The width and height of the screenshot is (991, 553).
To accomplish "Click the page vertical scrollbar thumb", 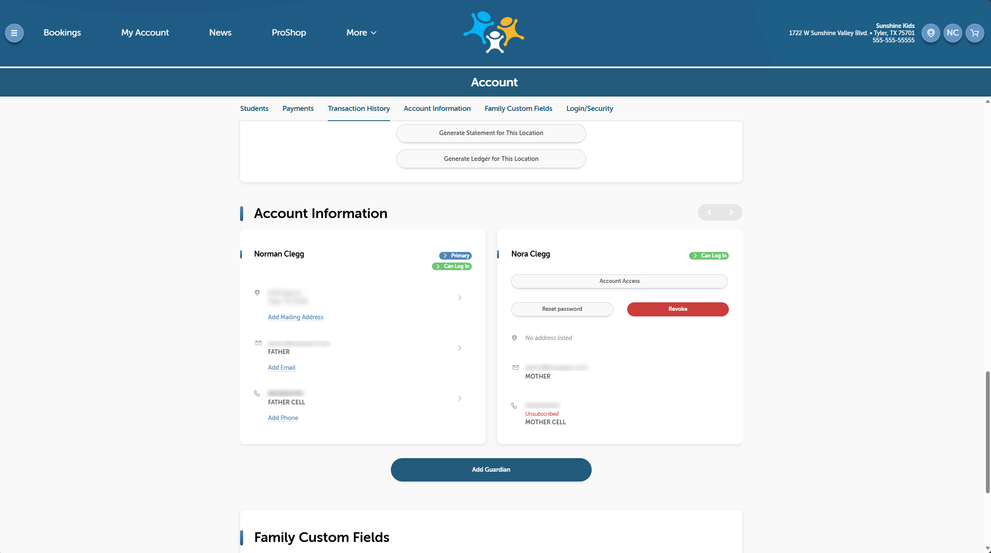I will coord(988,432).
